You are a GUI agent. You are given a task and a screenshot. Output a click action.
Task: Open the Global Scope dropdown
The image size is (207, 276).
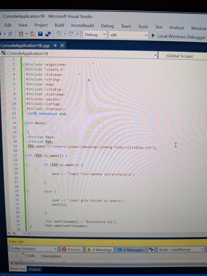pyautogui.click(x=183, y=56)
